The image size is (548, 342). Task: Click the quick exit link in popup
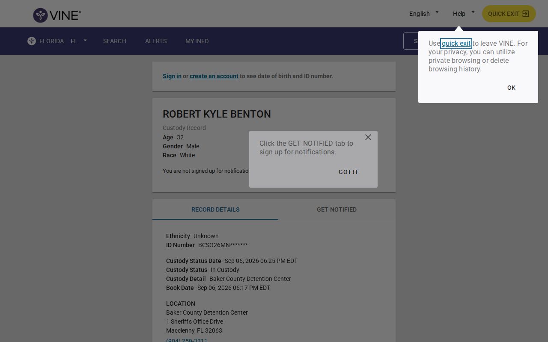point(456,43)
